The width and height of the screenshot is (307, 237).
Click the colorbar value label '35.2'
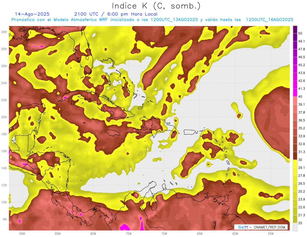(x=301, y=128)
